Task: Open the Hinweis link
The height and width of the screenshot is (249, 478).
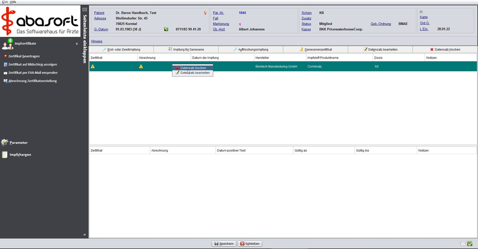Action: point(97,41)
